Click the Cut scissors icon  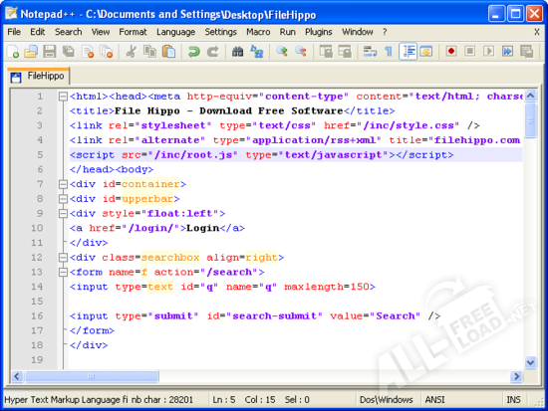132,52
